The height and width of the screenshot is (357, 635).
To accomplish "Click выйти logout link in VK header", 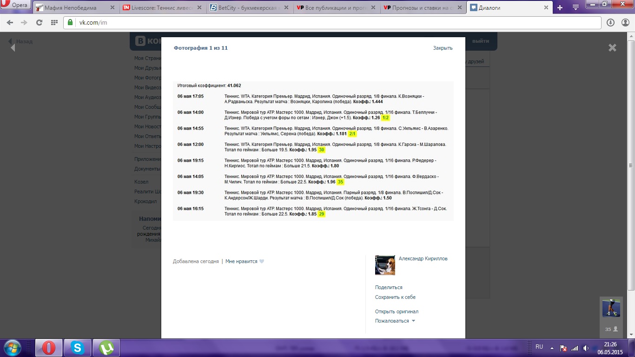I will pyautogui.click(x=481, y=41).
